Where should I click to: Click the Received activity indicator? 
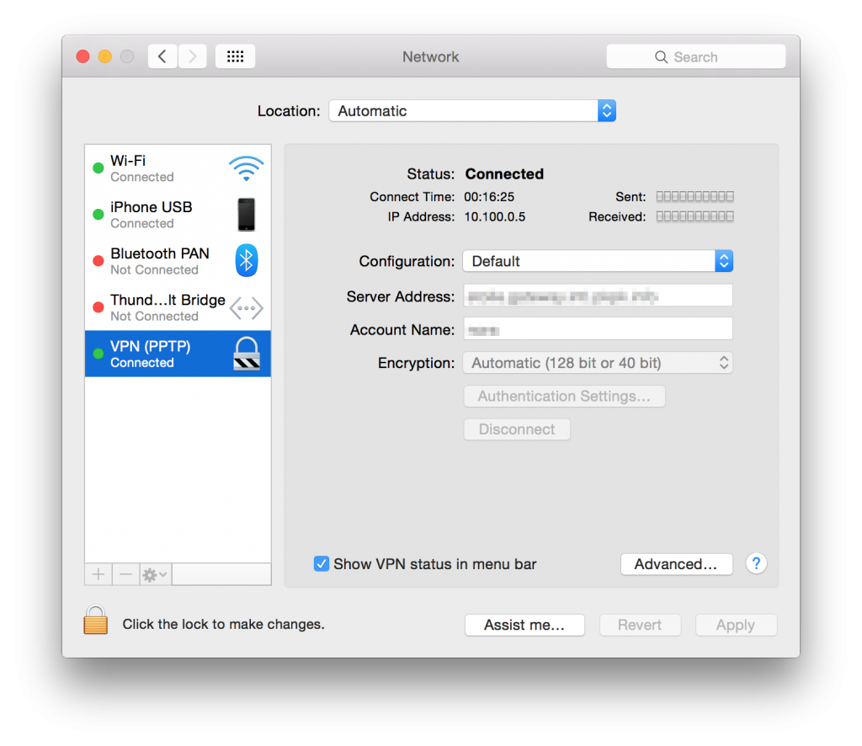pyautogui.click(x=694, y=216)
